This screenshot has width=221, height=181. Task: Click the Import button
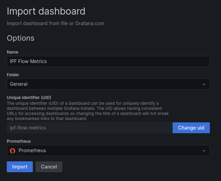tap(20, 167)
